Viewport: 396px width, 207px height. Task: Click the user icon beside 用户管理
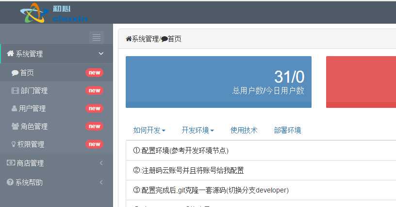(14, 108)
